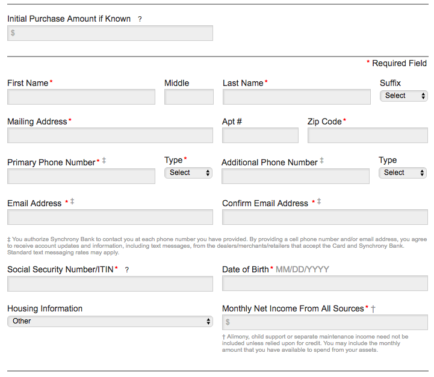Click the Synchrony Bank authorization disclaimer text
This screenshot has width=434, height=377.
217,246
